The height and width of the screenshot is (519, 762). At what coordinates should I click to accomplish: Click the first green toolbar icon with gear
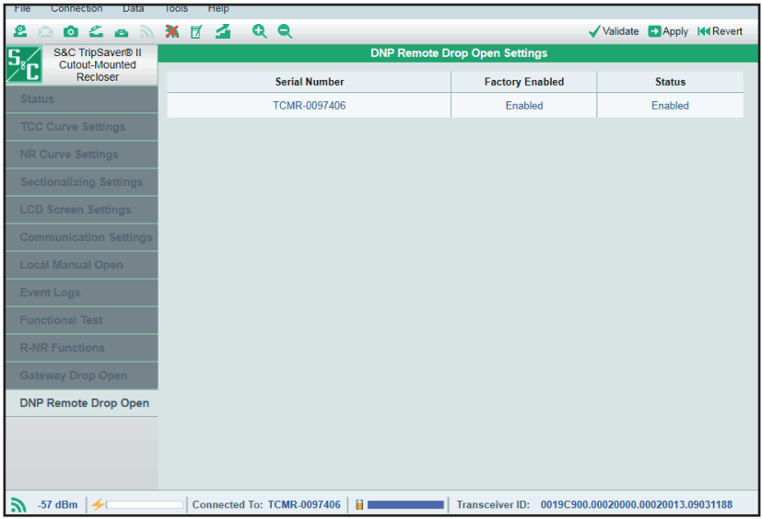20,31
